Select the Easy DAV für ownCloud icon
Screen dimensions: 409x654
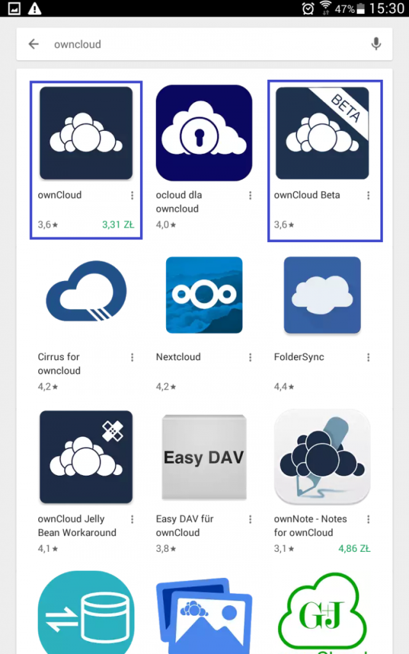coord(204,457)
